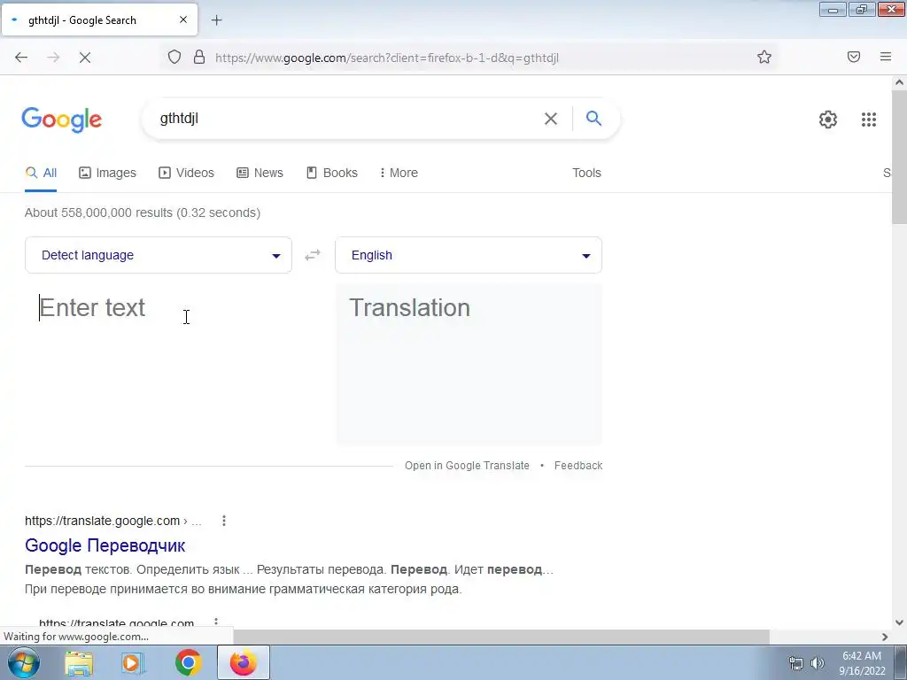Click the forward navigation arrow
This screenshot has height=680, width=907.
(53, 58)
